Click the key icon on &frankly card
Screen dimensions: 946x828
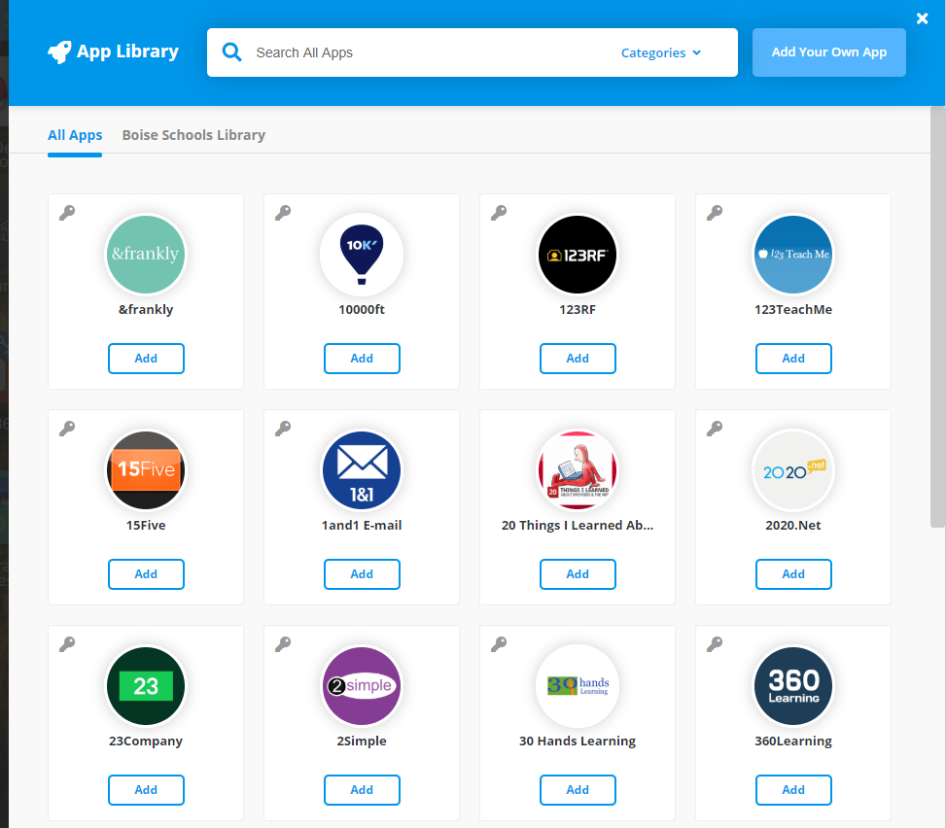(x=67, y=213)
